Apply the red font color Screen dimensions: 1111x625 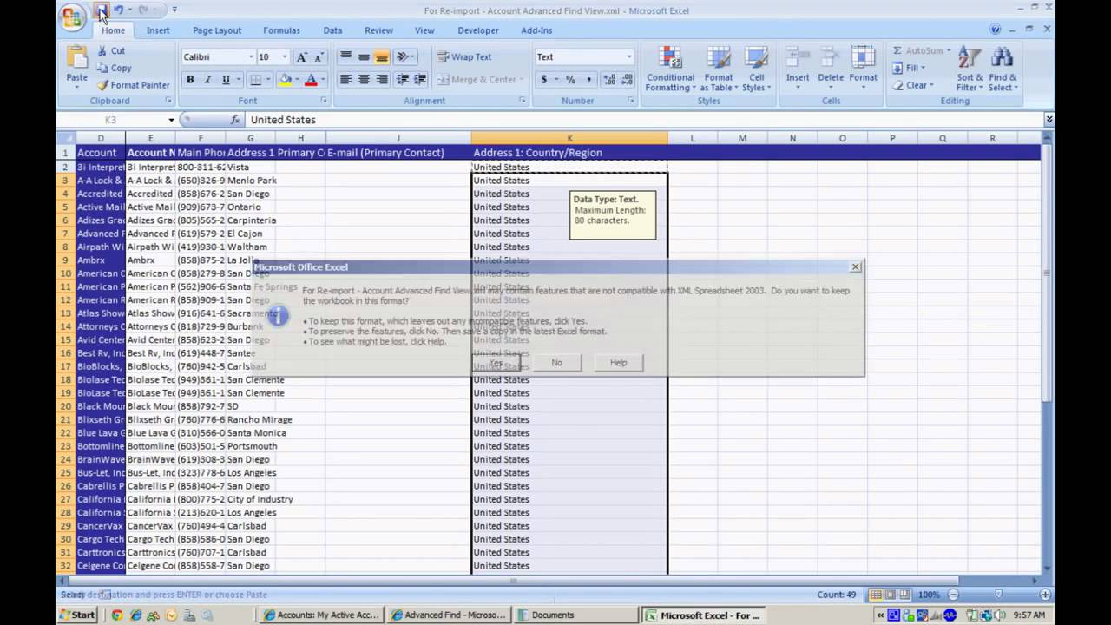point(311,80)
